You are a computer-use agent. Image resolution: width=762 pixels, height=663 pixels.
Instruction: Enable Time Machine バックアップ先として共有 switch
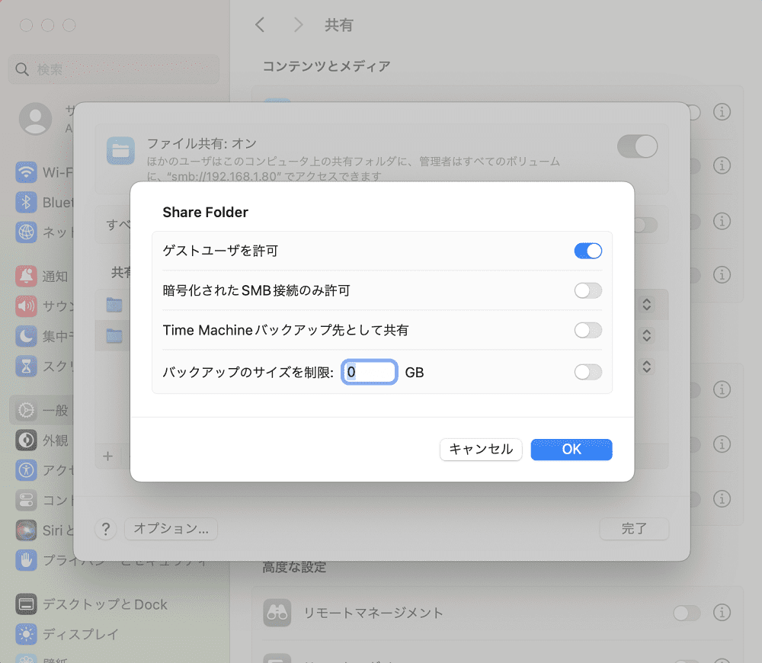(588, 331)
